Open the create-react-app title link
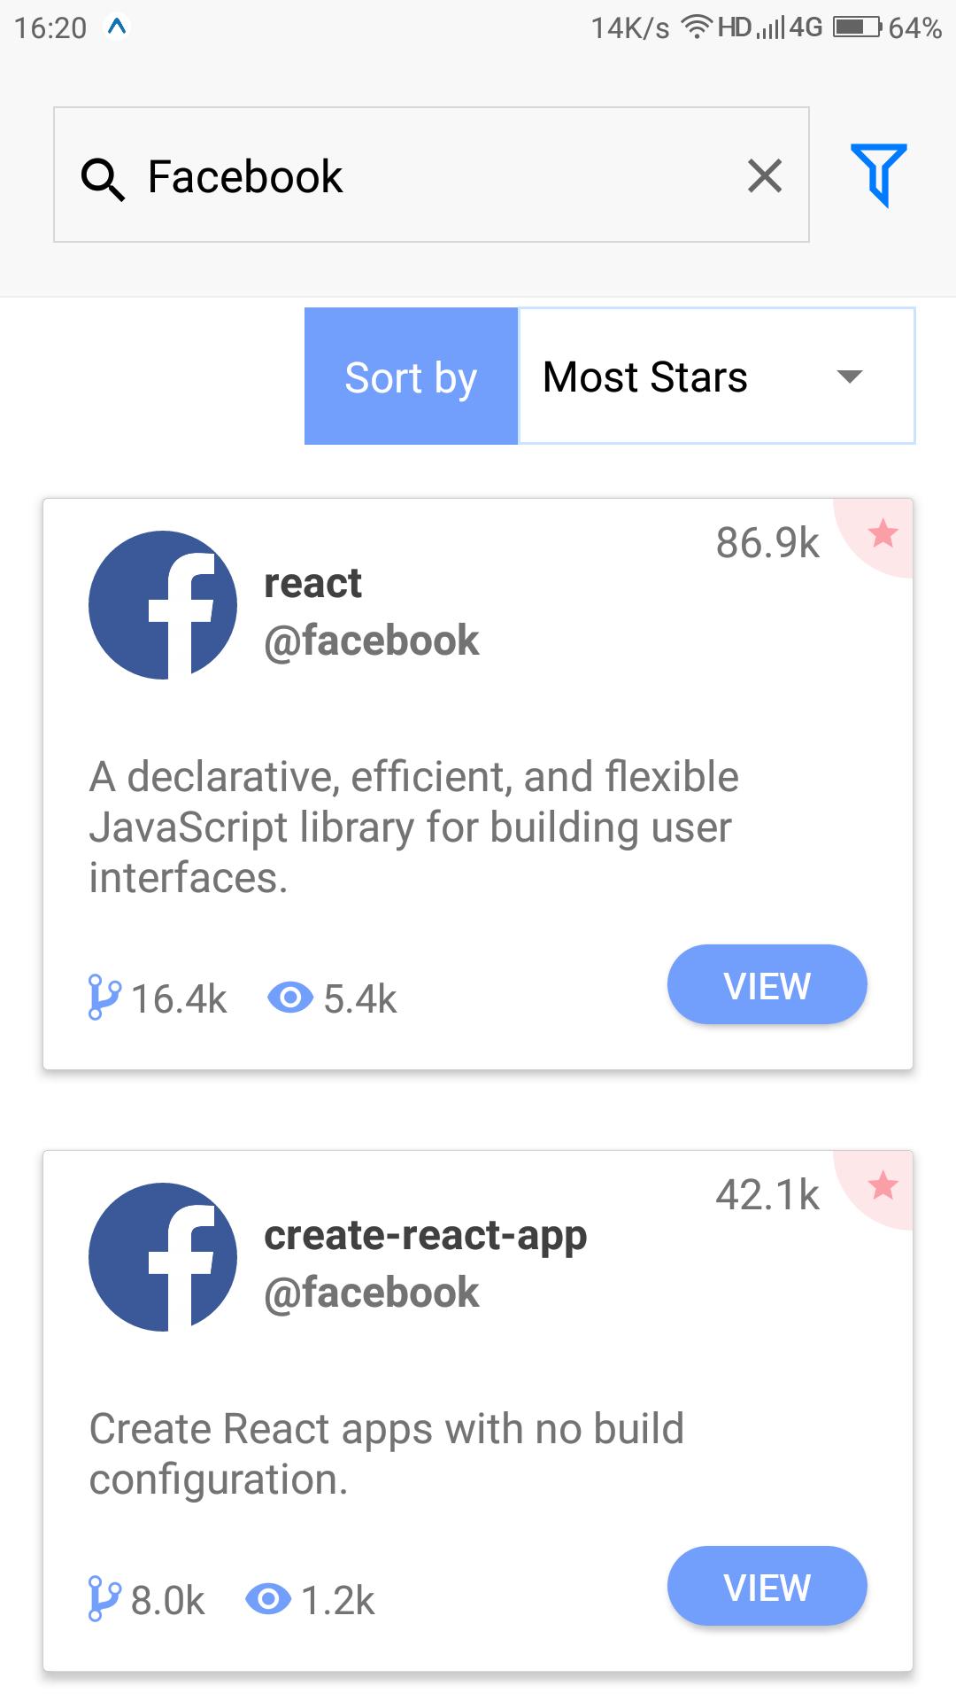The image size is (956, 1701). pyautogui.click(x=425, y=1235)
